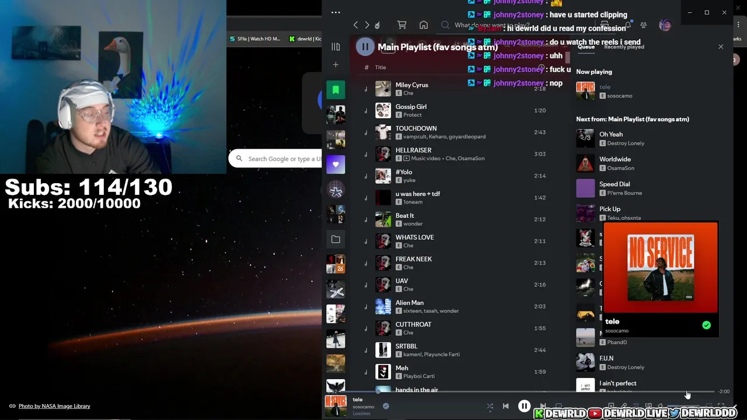Switch to the Recently played tab

(624, 47)
